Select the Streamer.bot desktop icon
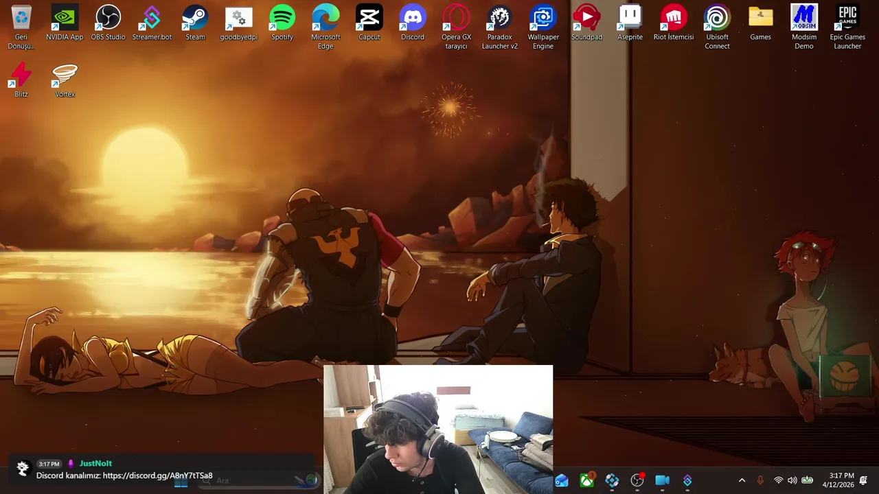879x494 pixels. point(152,23)
